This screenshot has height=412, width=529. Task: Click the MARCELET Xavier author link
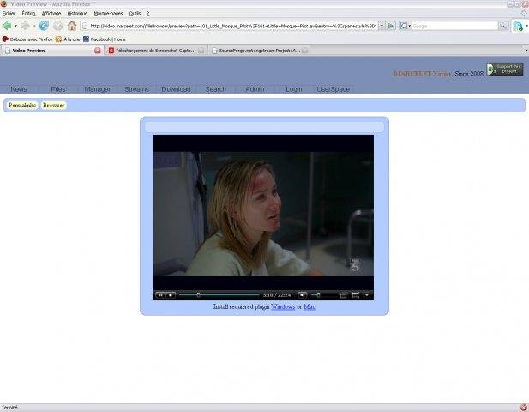[x=422, y=73]
